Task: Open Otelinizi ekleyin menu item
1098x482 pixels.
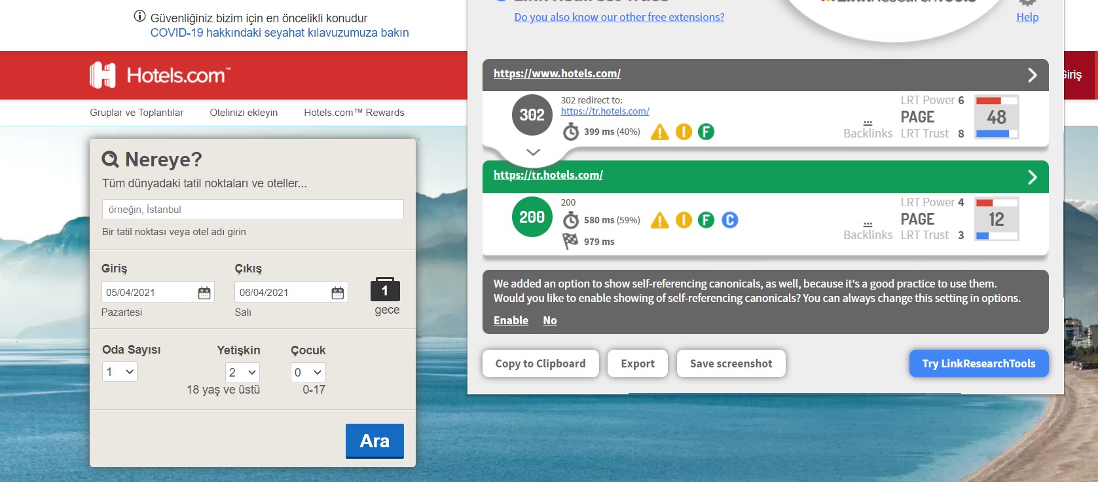Action: [244, 113]
